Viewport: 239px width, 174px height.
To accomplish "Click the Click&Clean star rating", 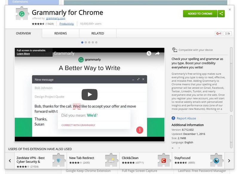I will 128,163.
